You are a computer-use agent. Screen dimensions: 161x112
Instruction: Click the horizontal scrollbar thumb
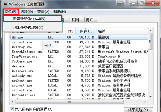tap(69, 102)
